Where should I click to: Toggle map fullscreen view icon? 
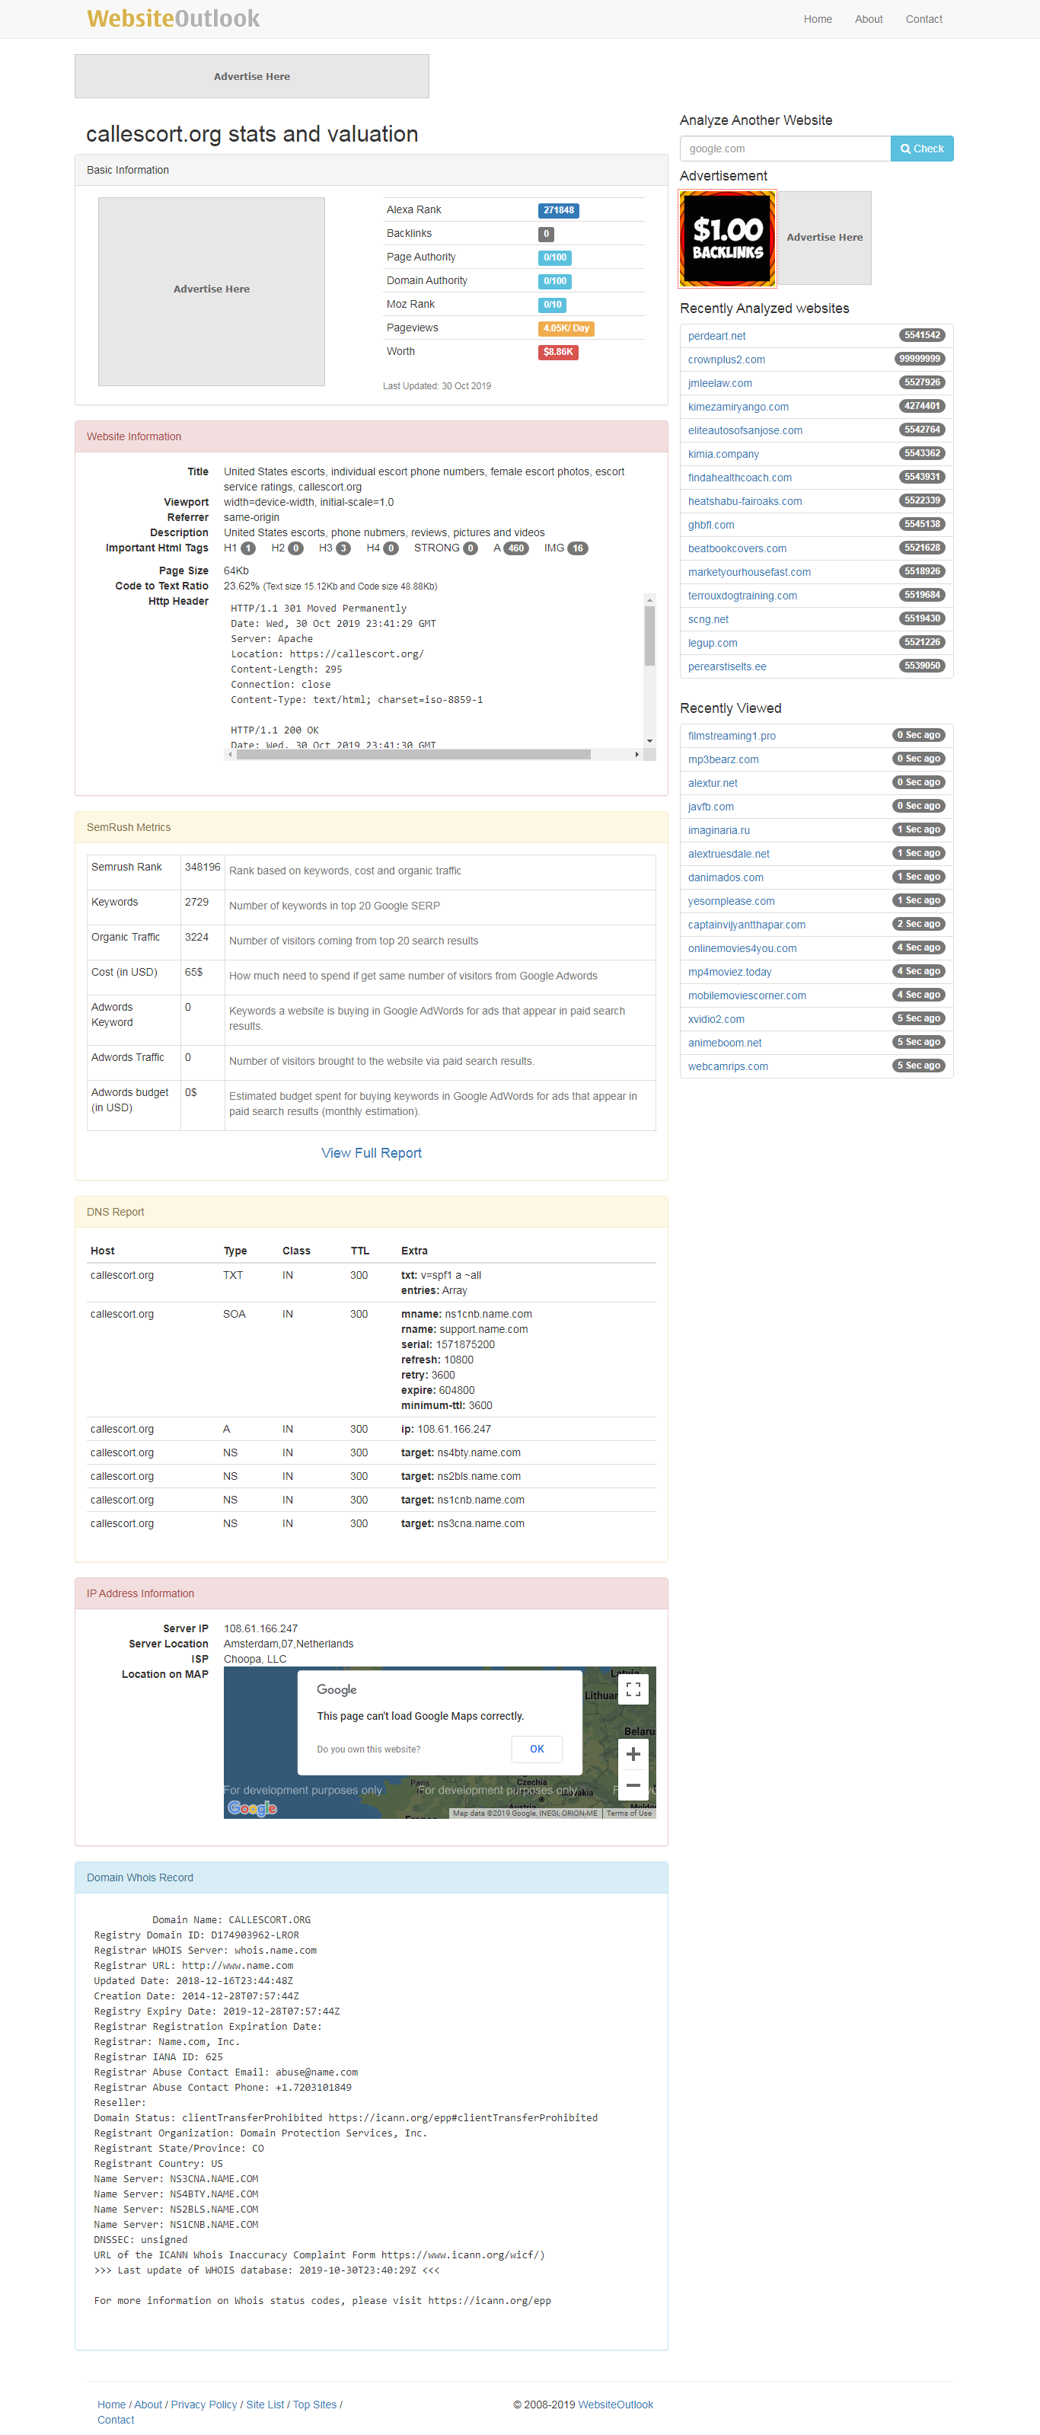point(633,1689)
